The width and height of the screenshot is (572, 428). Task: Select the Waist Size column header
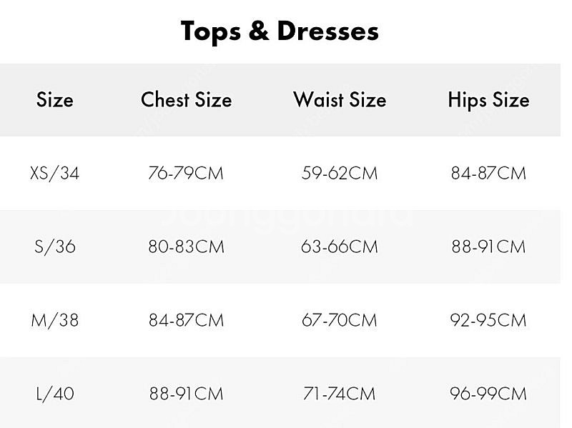[340, 99]
